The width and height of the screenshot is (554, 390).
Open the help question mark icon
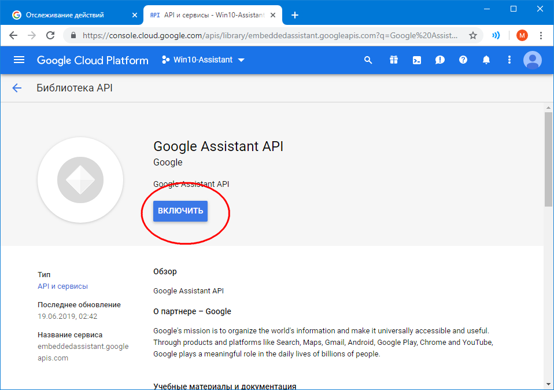coord(463,60)
